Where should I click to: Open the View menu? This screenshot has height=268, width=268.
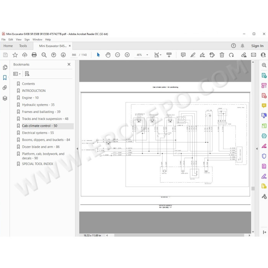(x=19, y=39)
